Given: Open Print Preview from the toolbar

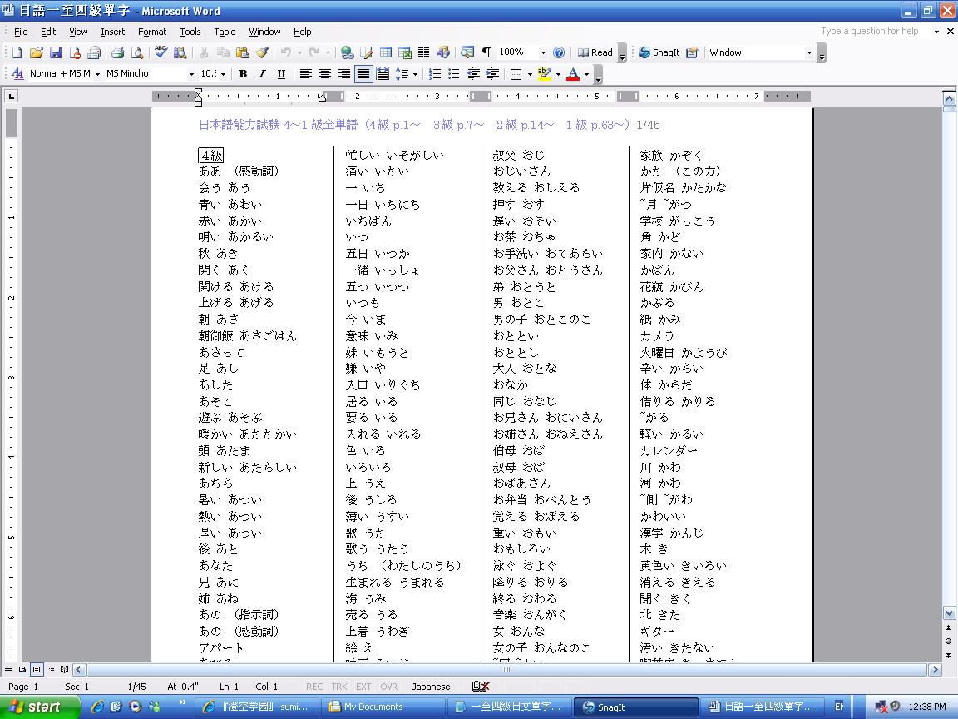Looking at the screenshot, I should pos(136,52).
